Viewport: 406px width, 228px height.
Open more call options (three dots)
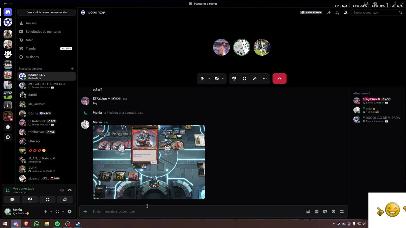tap(265, 79)
